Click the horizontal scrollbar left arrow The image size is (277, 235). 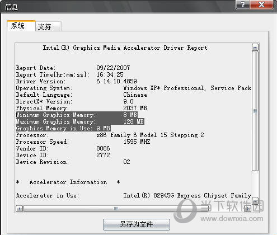click(x=19, y=209)
